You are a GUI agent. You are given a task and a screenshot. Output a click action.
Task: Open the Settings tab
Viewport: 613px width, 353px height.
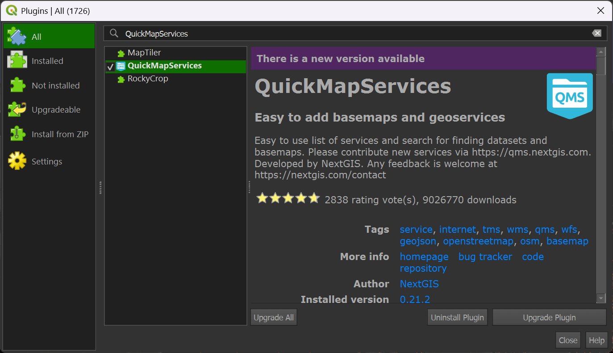[x=49, y=161]
